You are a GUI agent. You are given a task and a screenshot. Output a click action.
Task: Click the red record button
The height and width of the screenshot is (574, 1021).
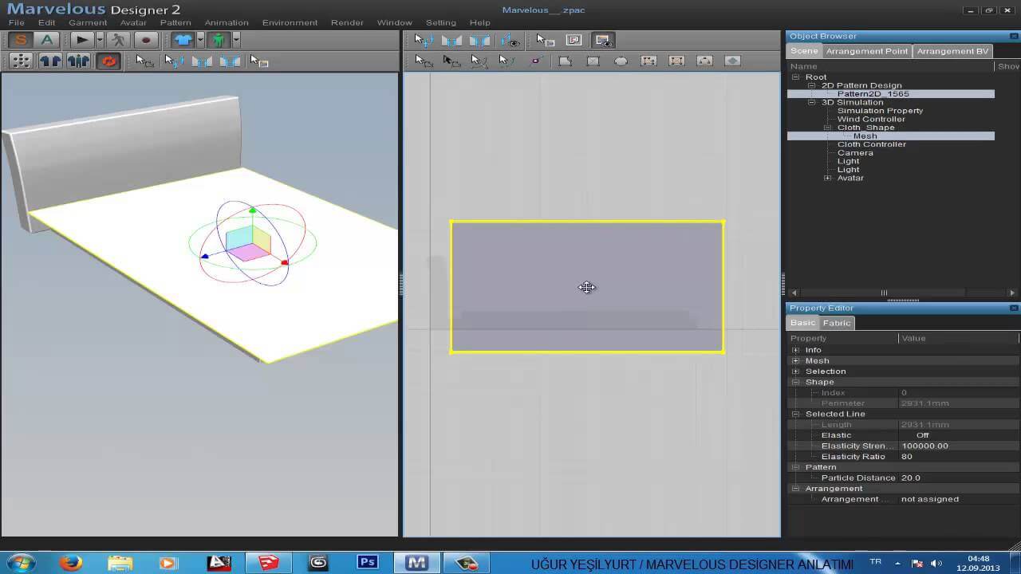coord(146,40)
